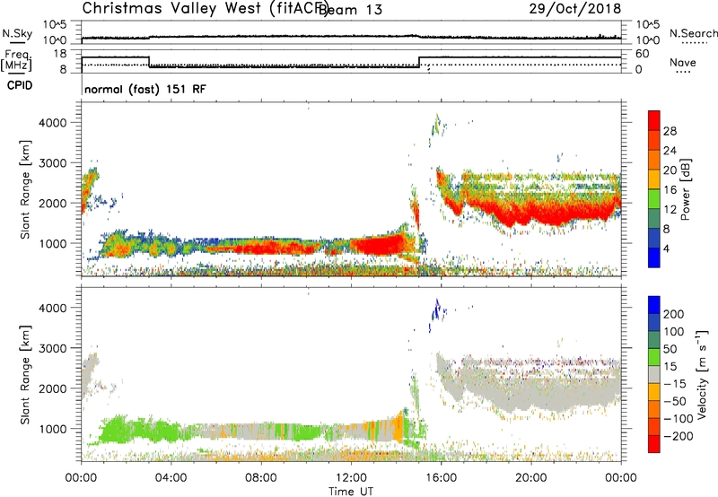Image resolution: width=718 pixels, height=497 pixels.
Task: Click the frequency step line at 15:00 UT
Action: (419, 62)
